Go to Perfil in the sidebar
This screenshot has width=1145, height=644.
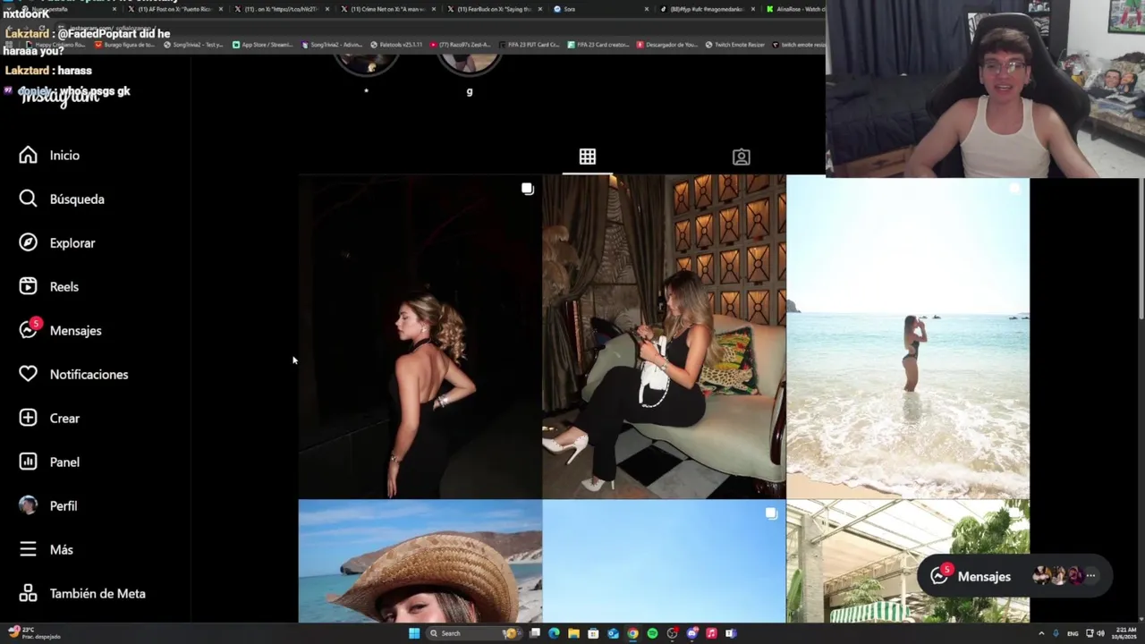click(49, 506)
